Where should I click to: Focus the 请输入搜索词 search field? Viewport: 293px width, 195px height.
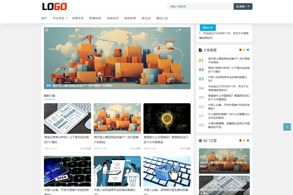pos(200,6)
